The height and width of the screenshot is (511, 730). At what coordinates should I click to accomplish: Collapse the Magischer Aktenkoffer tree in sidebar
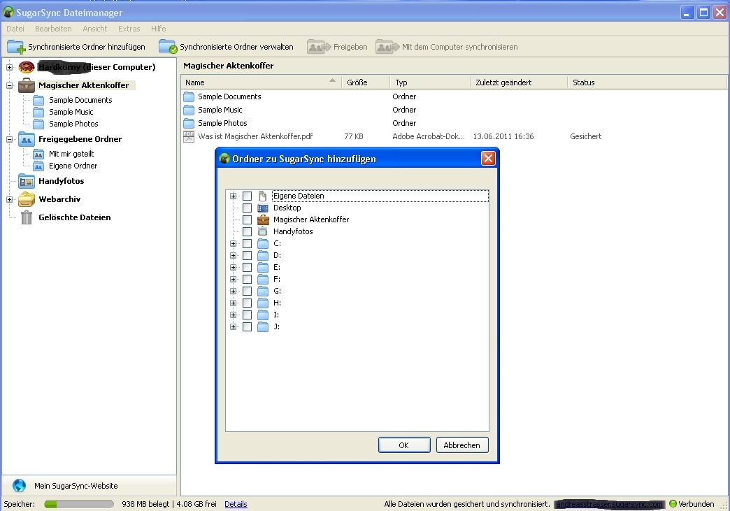(9, 85)
